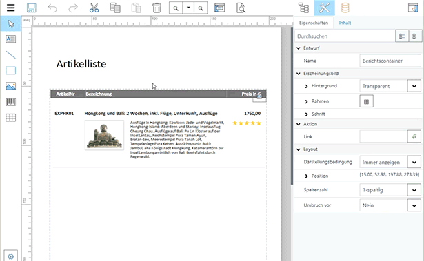Screen dimensions: 424x261
Task: Open the Rahmen frame editor button
Action: 366,102
